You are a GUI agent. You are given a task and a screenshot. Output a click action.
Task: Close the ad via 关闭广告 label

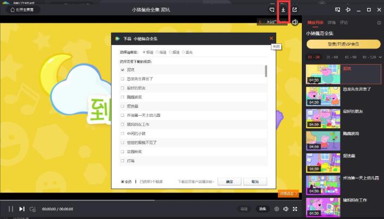pos(272,22)
